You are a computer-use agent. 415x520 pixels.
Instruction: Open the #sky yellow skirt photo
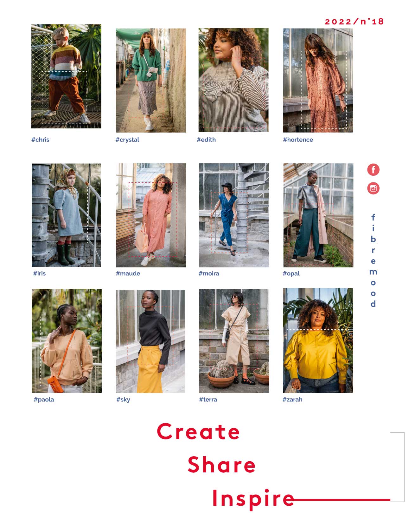[150, 341]
